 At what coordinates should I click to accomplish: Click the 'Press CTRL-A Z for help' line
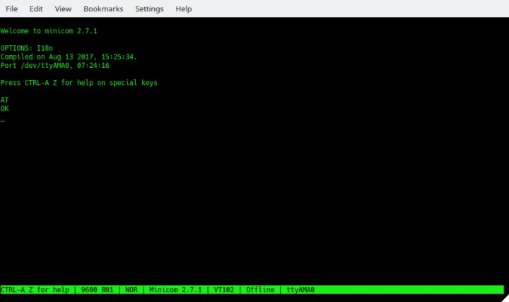tap(79, 83)
